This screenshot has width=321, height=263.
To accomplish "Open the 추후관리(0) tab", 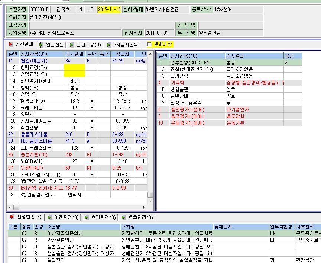I will pos(141,217).
